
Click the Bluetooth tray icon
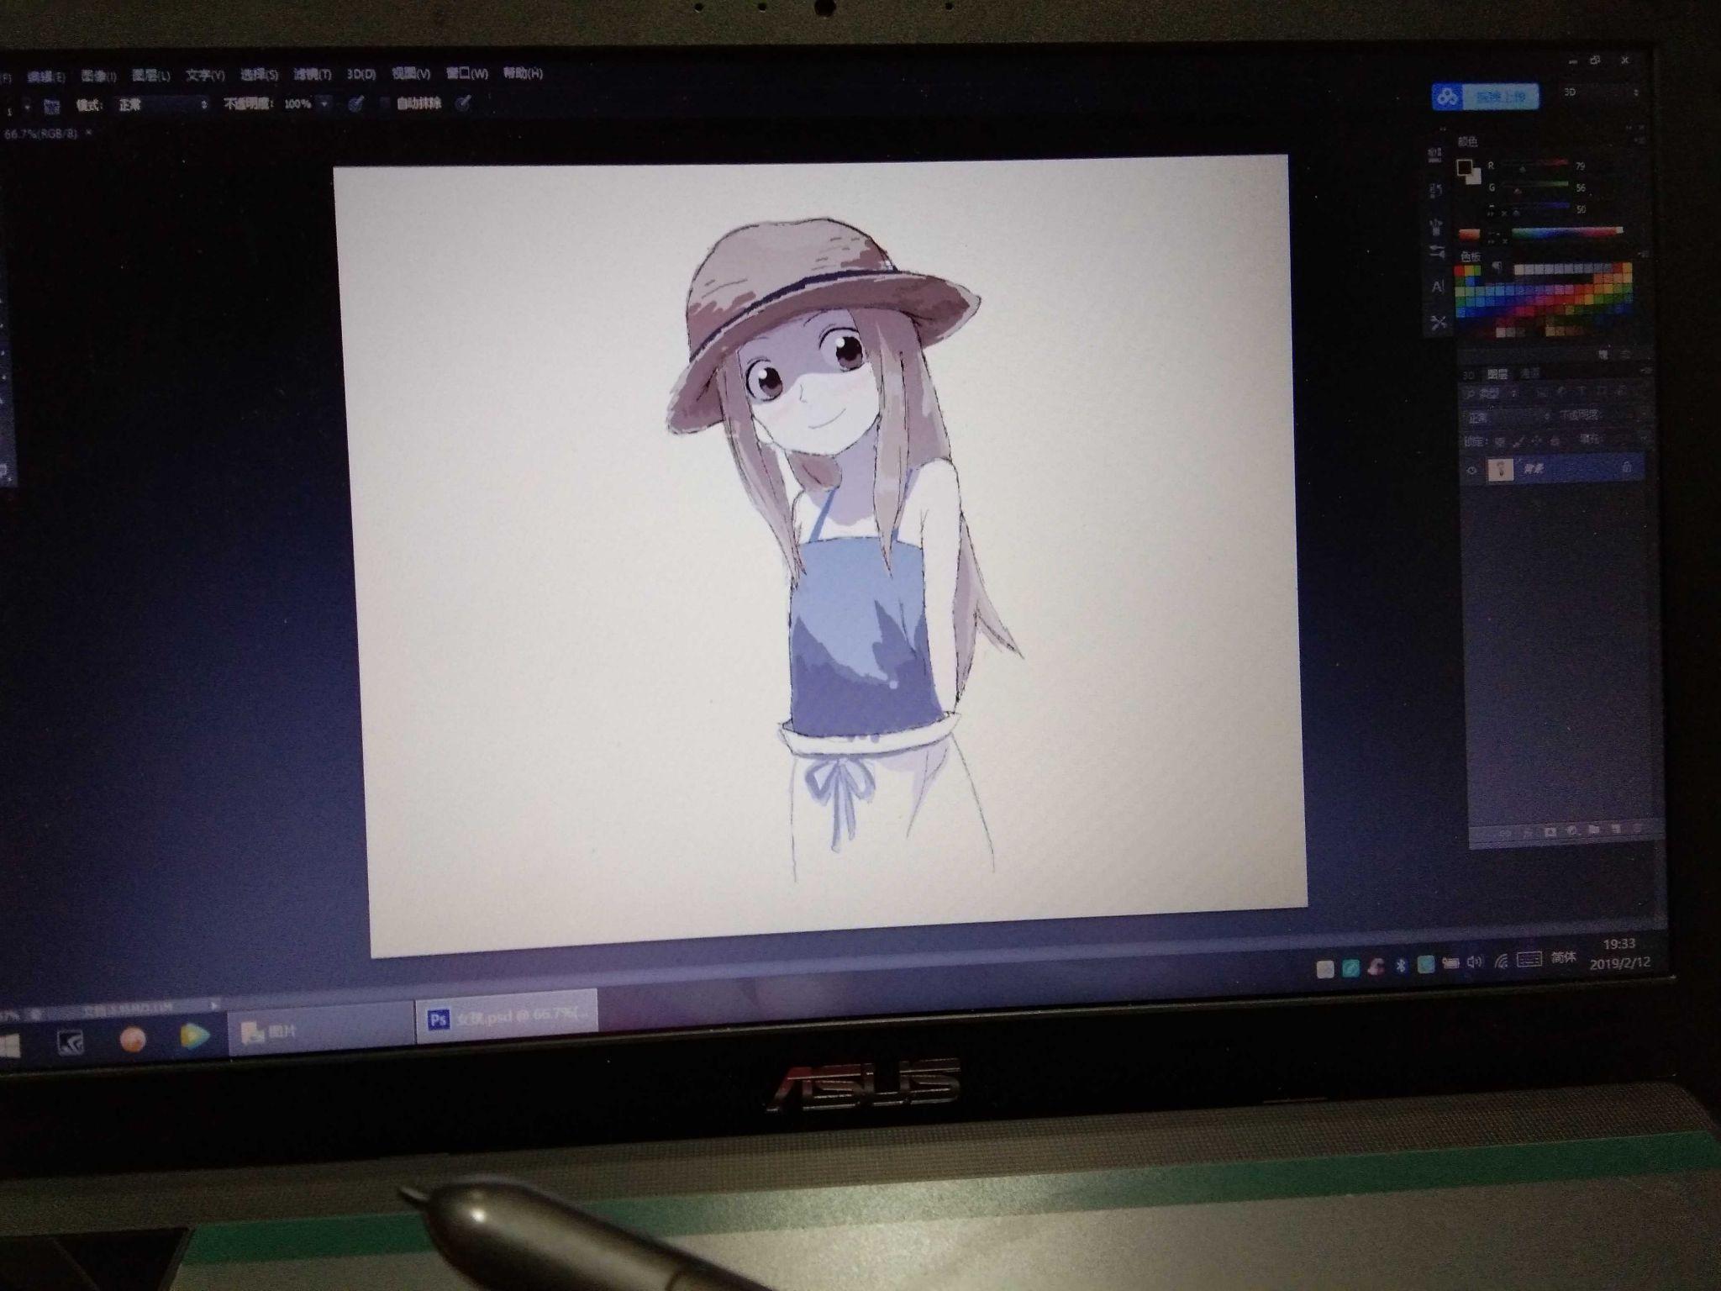click(x=1400, y=966)
